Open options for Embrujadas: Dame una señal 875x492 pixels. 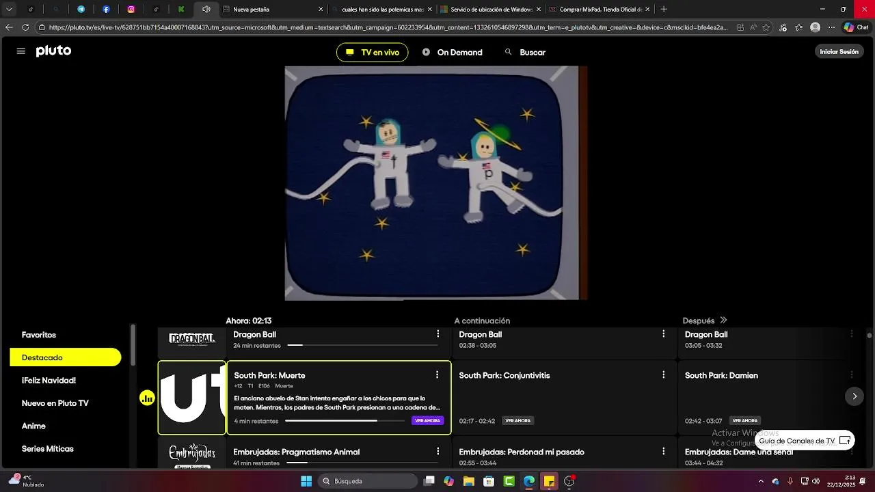pyautogui.click(x=852, y=452)
